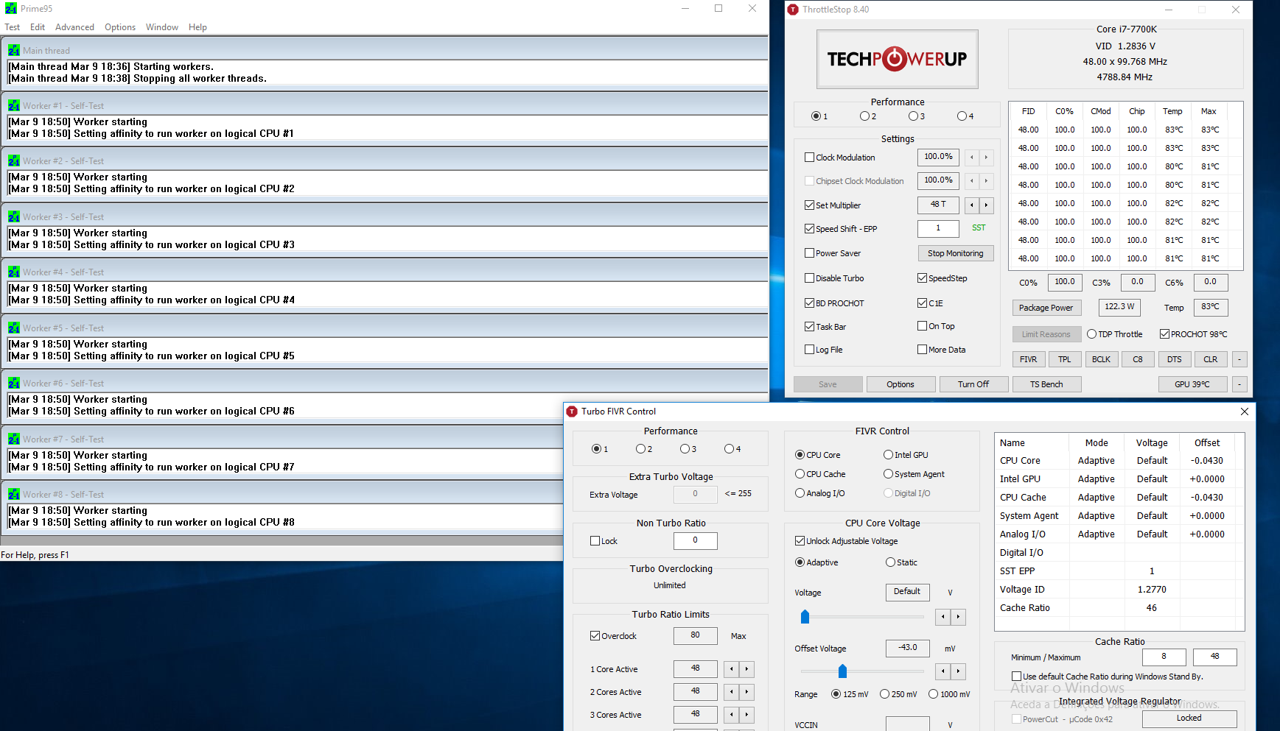This screenshot has height=731, width=1280.
Task: Check the More Data option
Action: pyautogui.click(x=922, y=350)
